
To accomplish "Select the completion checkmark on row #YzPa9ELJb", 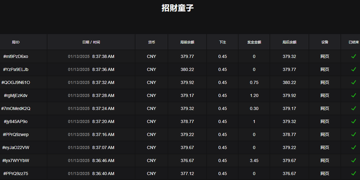I will coord(353,69).
